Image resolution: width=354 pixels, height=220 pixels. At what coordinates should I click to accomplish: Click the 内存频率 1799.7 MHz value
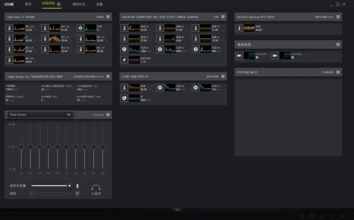tap(12, 89)
